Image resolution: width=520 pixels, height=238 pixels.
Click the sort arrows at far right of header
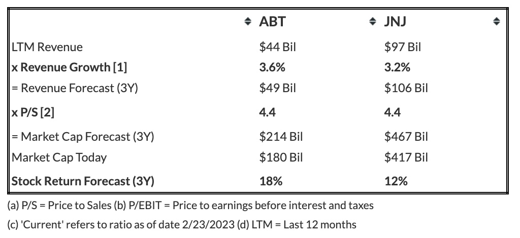[497, 22]
